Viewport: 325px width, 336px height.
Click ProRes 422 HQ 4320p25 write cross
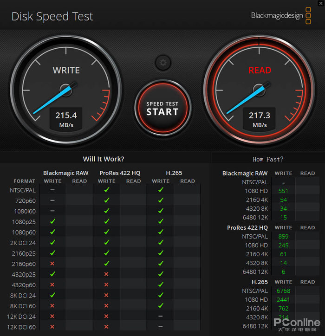[106, 274]
